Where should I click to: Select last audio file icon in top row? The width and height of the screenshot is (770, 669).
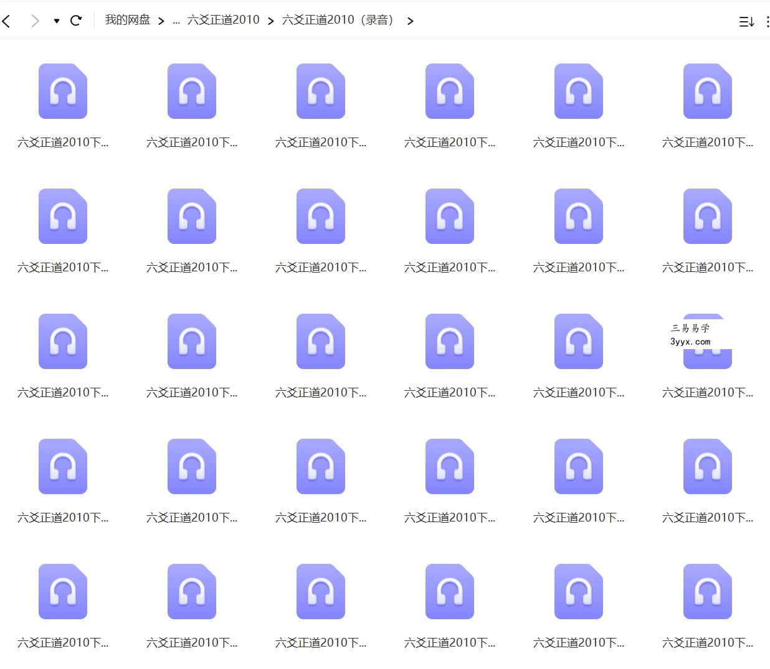pyautogui.click(x=708, y=91)
